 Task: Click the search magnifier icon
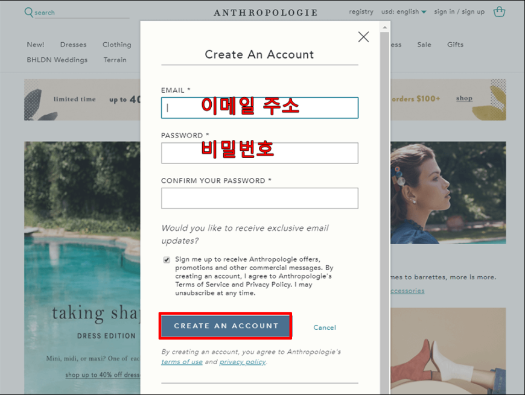[x=29, y=13]
